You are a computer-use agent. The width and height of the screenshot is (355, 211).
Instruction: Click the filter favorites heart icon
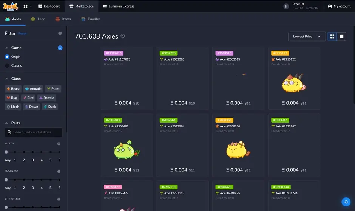click(x=60, y=34)
